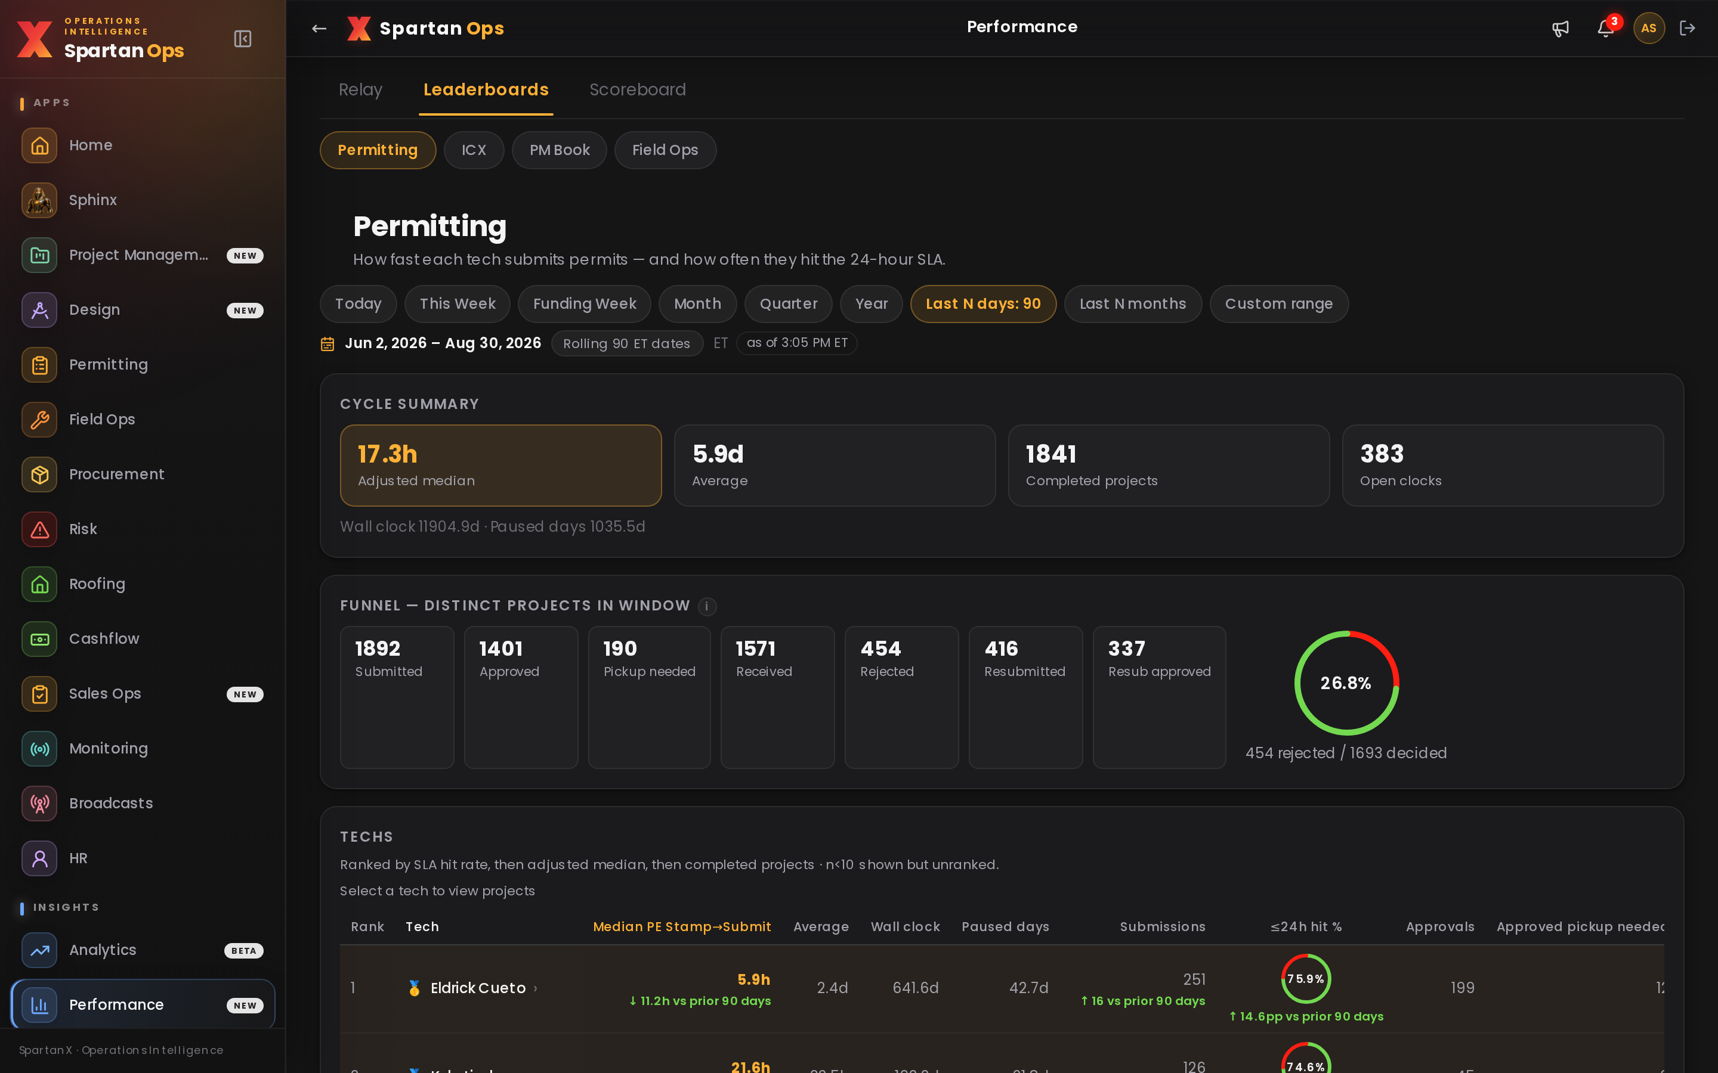
Task: Sort by Median PE Stamp→Submit column
Action: (x=681, y=927)
